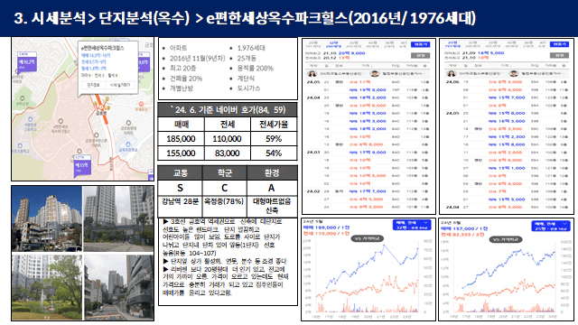Select the 매매 19억 9,000 transaction row

[368, 90]
